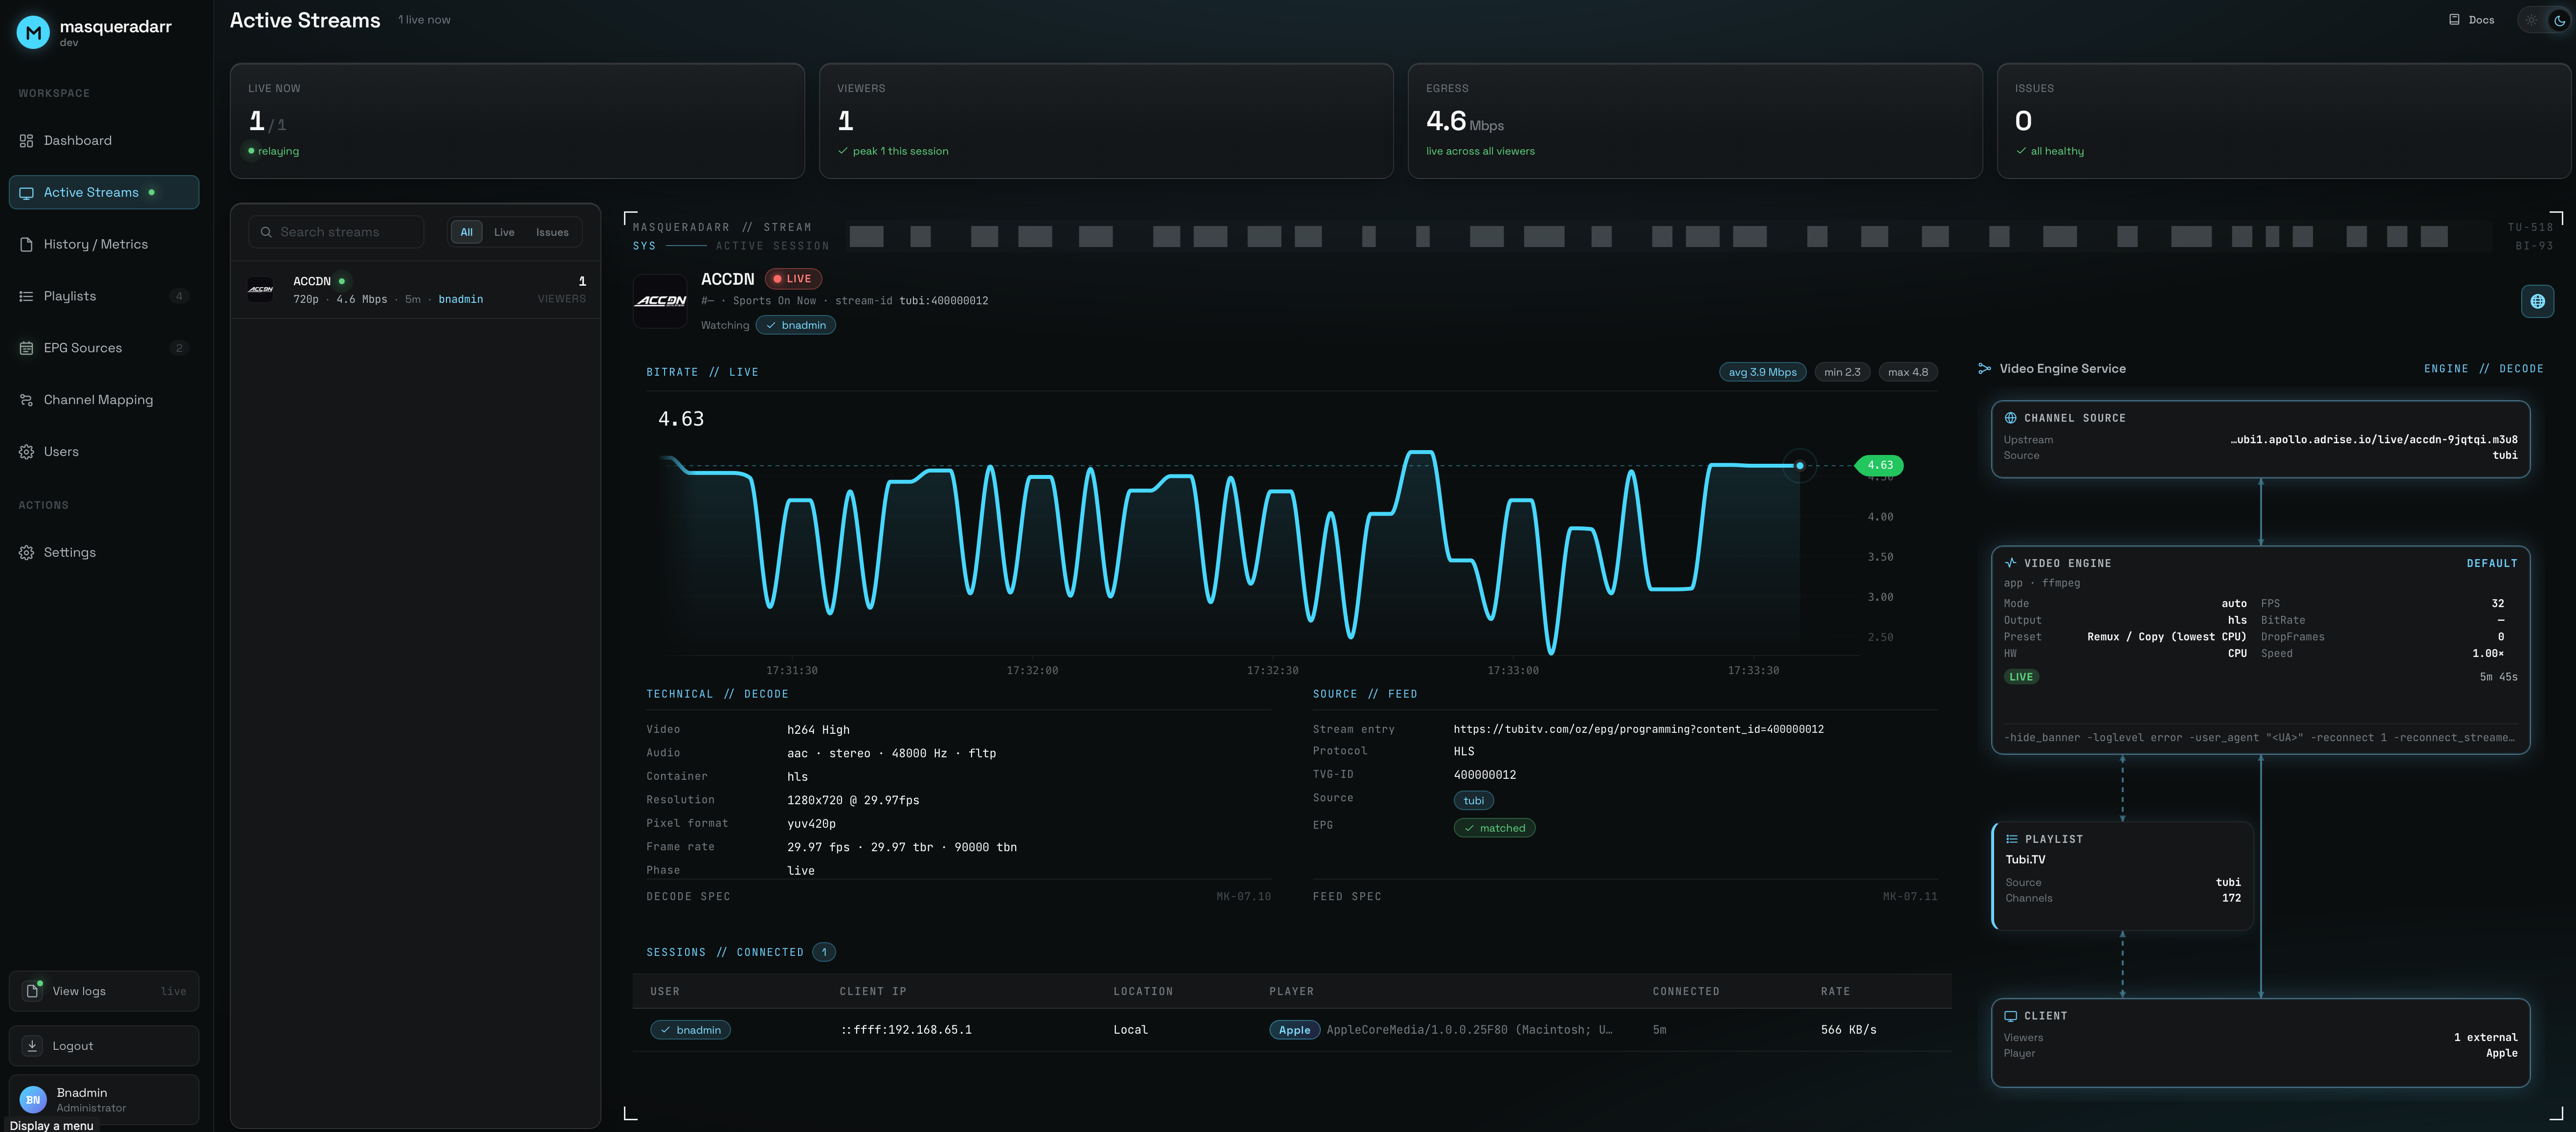Click the EPG matched badge
This screenshot has width=2576, height=1132.
click(1495, 828)
